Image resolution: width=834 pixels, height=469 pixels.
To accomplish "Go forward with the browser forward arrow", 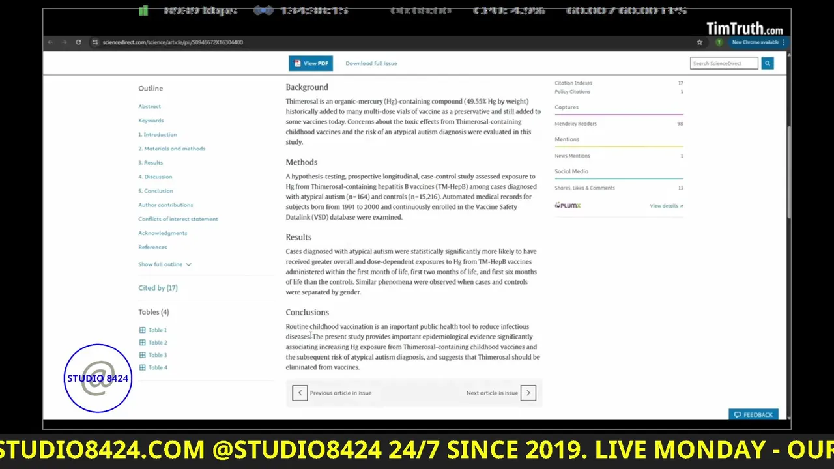I will [64, 42].
